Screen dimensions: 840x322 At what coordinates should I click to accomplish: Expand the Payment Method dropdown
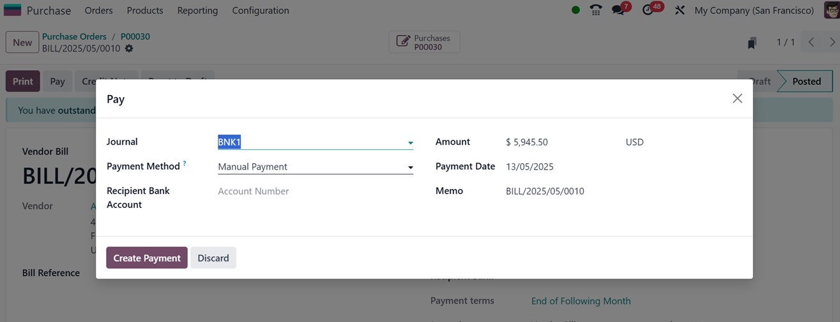tap(410, 167)
